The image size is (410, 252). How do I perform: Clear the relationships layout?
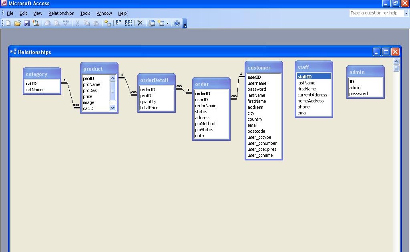tap(141, 23)
